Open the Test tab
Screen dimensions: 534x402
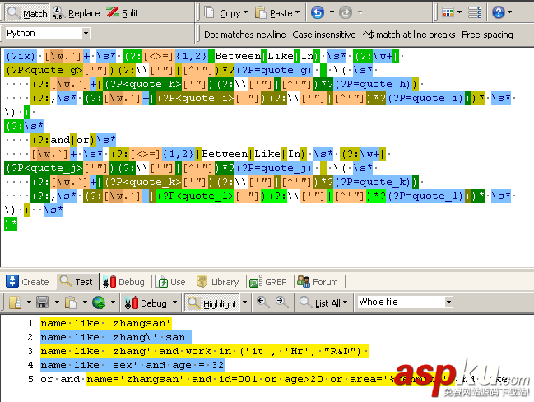pos(76,282)
